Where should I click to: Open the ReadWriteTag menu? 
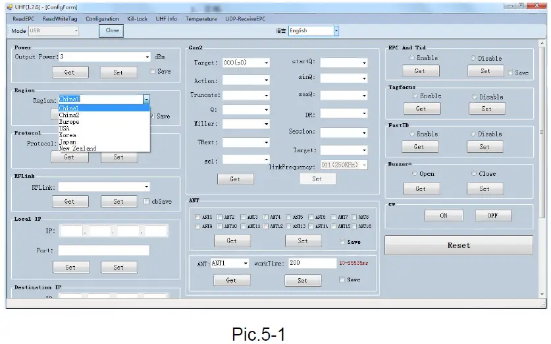click(x=60, y=19)
